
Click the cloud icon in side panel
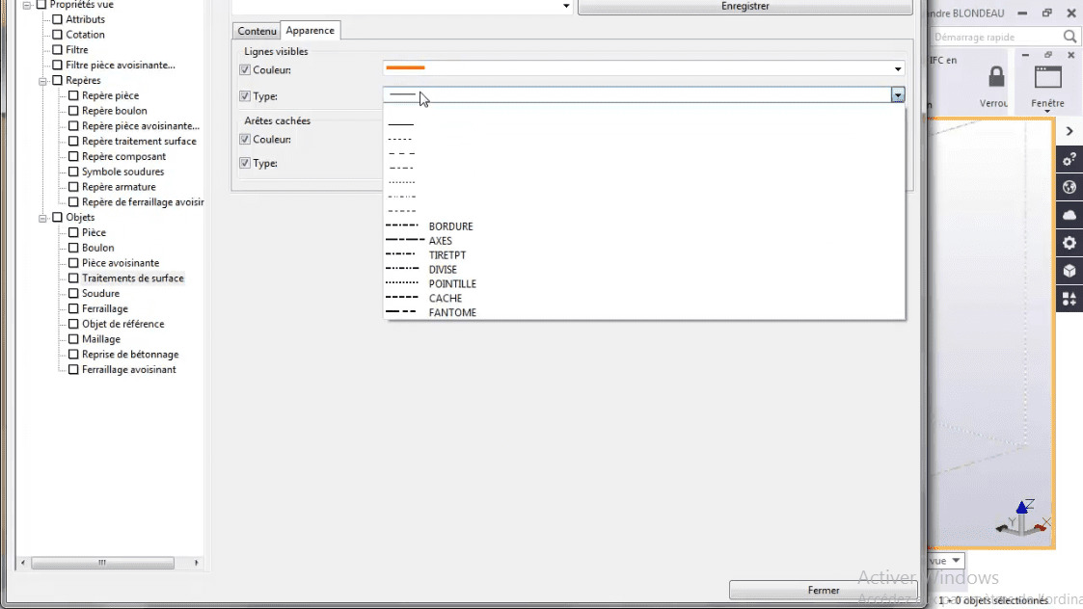click(1069, 215)
